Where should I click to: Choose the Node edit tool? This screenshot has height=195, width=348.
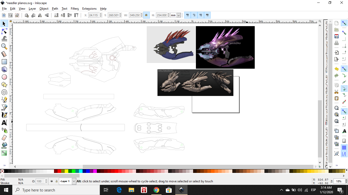tap(4, 31)
